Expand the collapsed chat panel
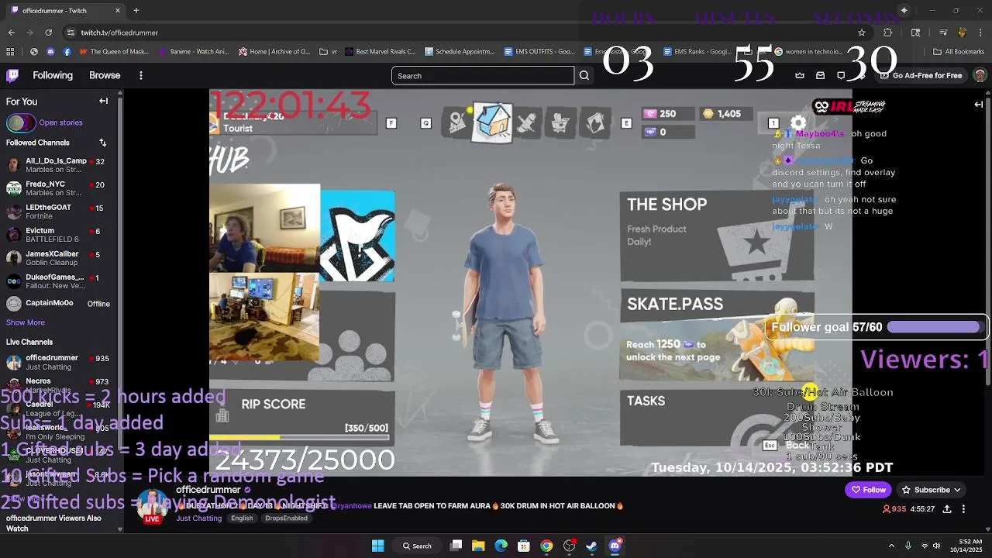The image size is (992, 558). click(x=979, y=105)
